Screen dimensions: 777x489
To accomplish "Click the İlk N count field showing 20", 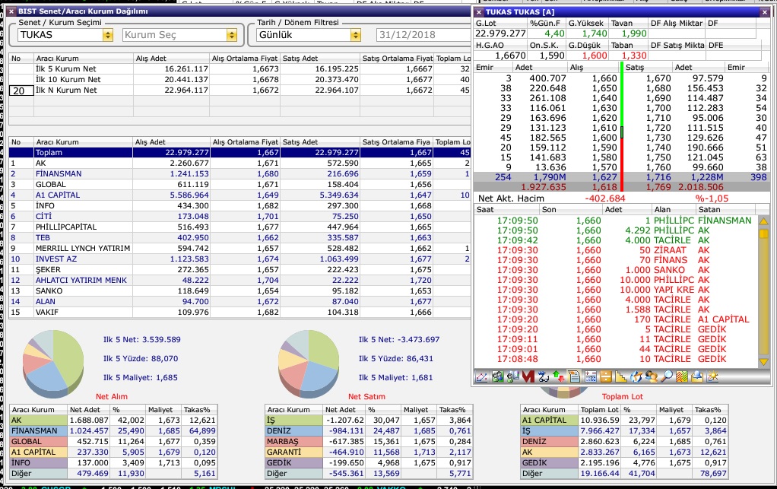I will pos(21,90).
